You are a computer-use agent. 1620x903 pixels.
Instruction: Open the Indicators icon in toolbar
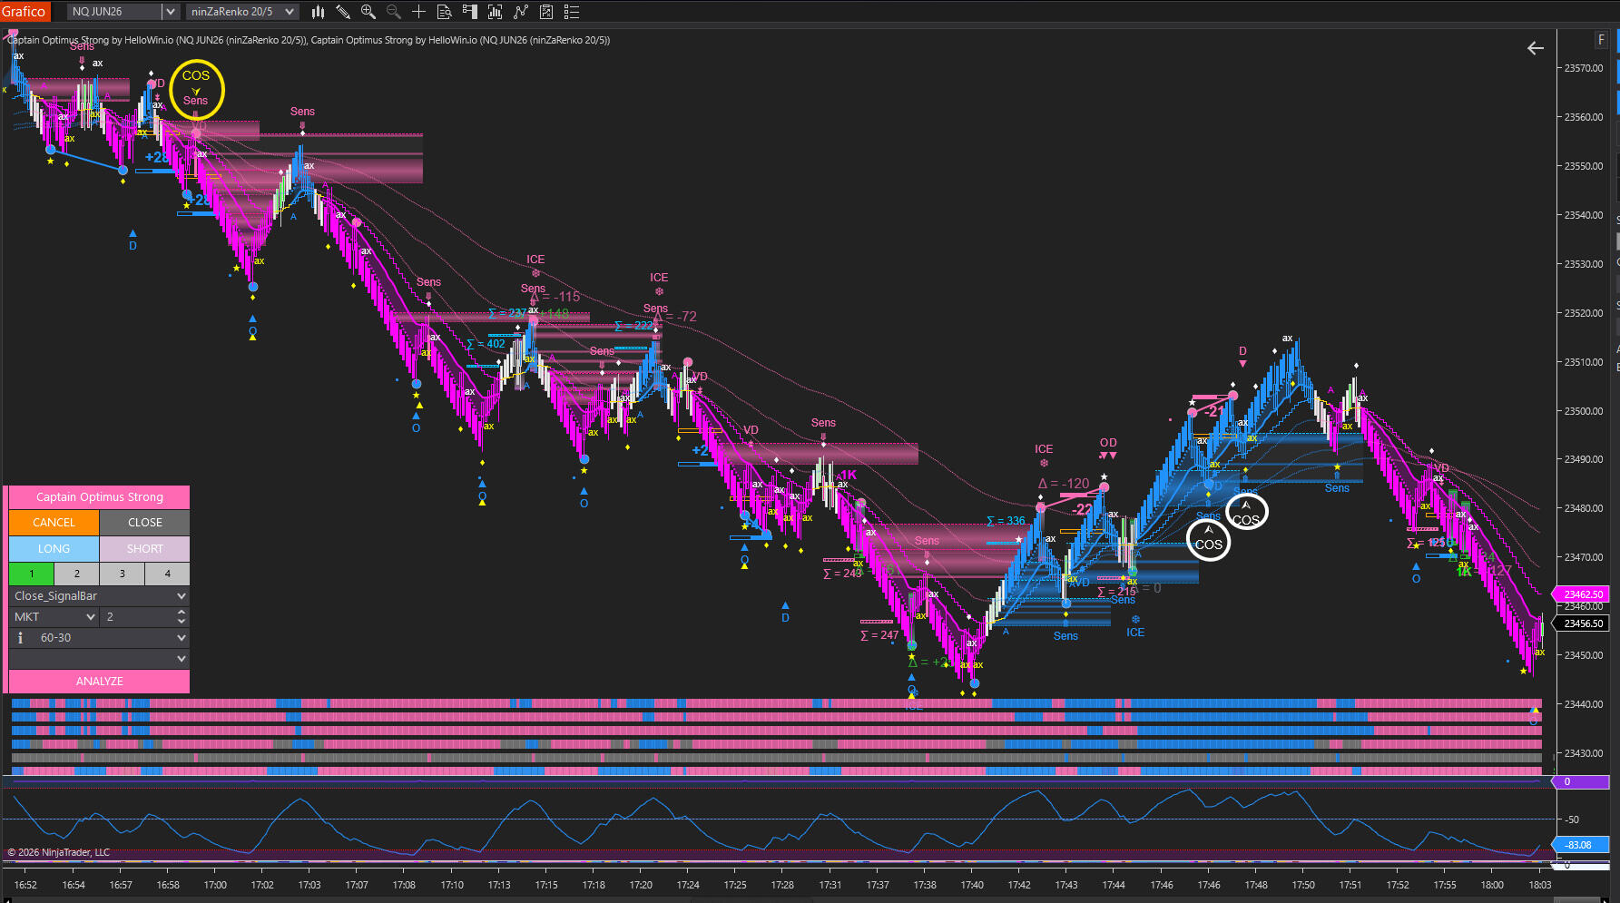pos(496,12)
